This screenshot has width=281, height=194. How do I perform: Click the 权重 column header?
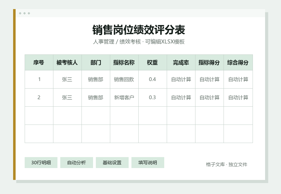click(153, 63)
